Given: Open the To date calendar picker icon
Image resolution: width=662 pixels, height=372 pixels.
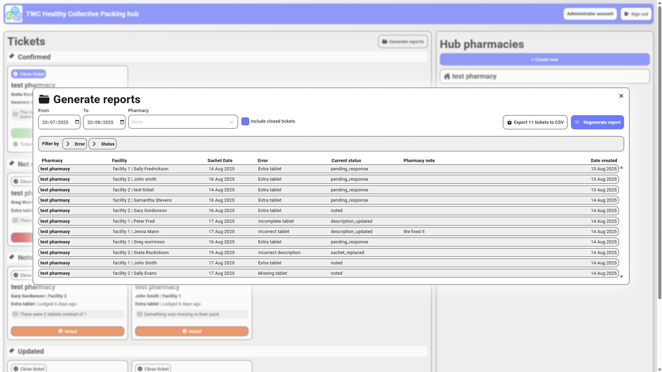Looking at the screenshot, I should 122,122.
